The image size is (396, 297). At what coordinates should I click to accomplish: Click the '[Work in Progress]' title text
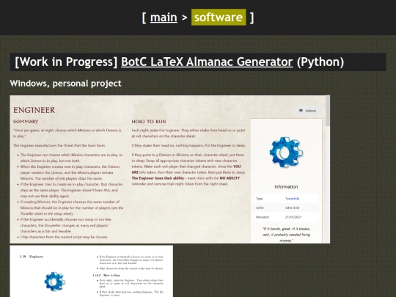tap(67, 62)
